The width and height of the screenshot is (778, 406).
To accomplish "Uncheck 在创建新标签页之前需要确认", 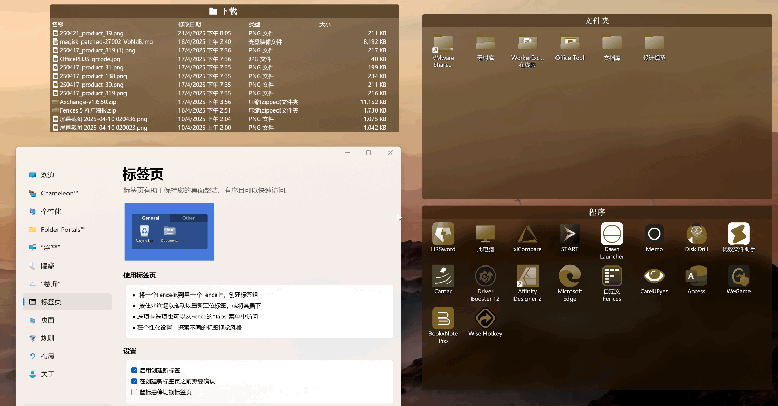I will tap(134, 381).
